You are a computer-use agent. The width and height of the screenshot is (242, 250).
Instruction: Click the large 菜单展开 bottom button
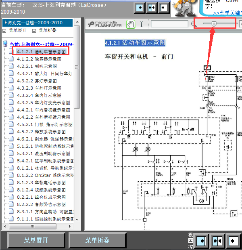pos(36,240)
